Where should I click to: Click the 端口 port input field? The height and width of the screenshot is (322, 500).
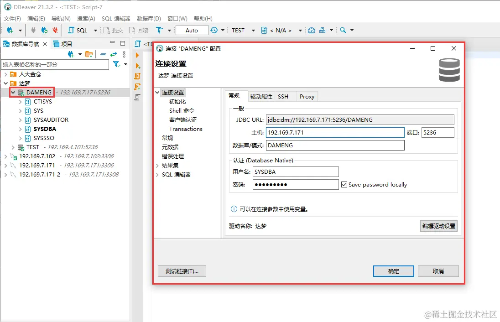point(437,133)
